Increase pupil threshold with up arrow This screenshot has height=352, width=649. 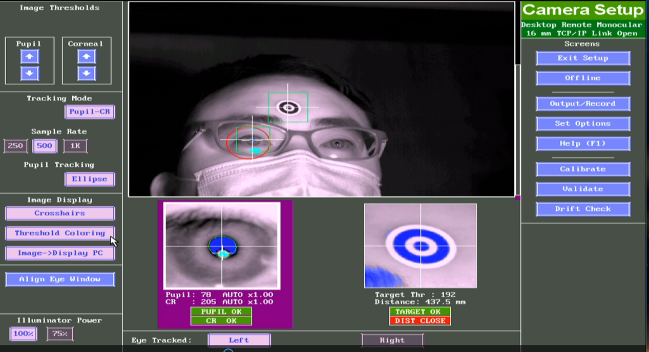(x=30, y=57)
